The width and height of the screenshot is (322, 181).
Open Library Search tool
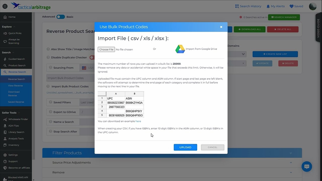click(x=16, y=132)
